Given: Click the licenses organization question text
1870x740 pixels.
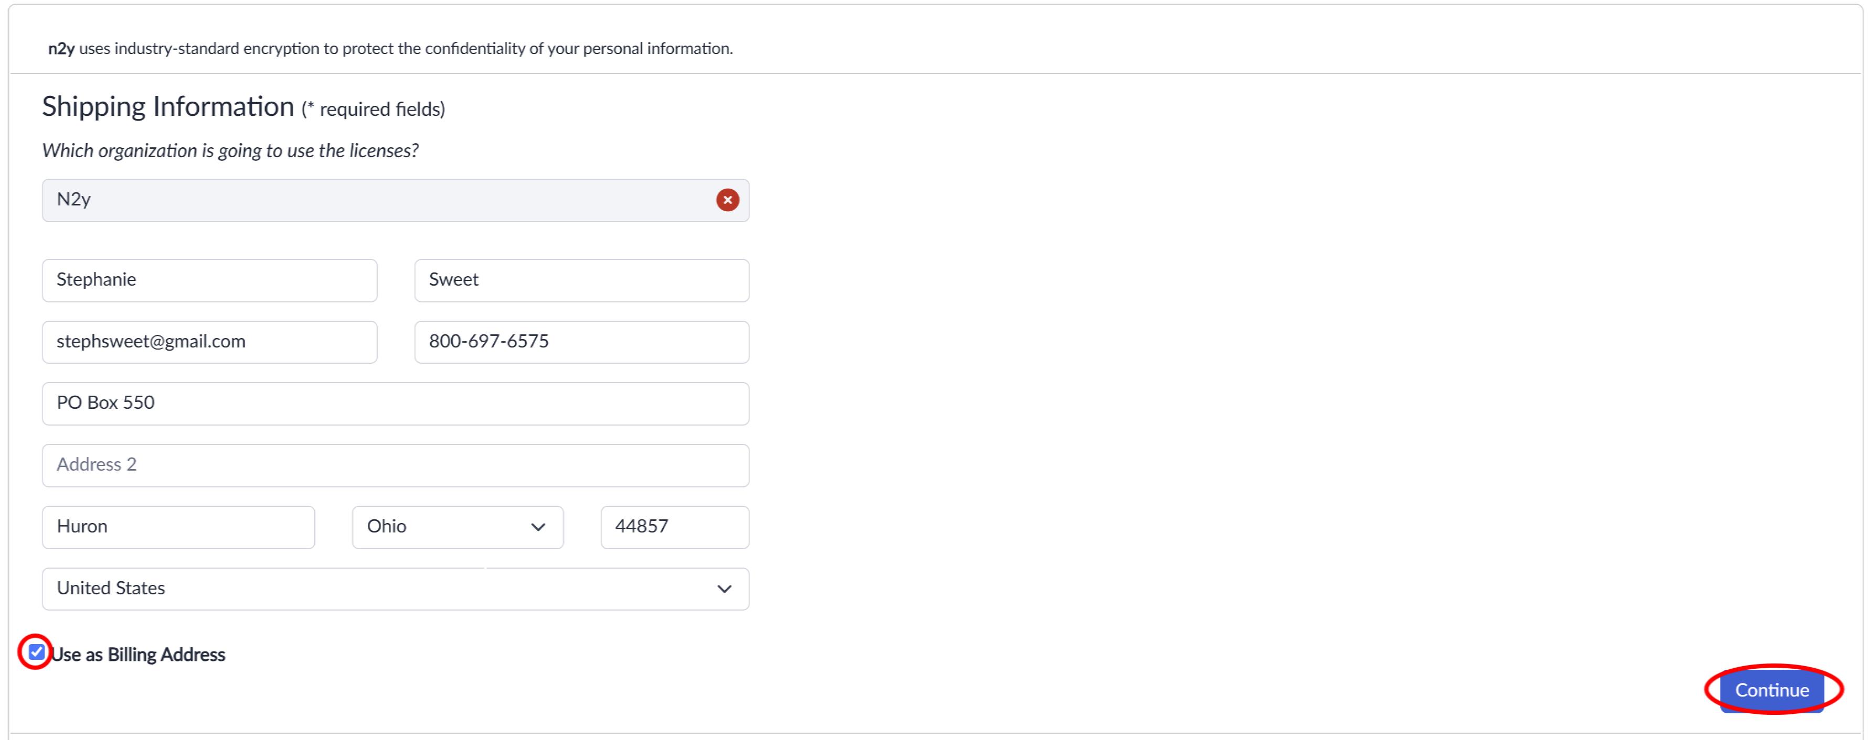Looking at the screenshot, I should [230, 150].
